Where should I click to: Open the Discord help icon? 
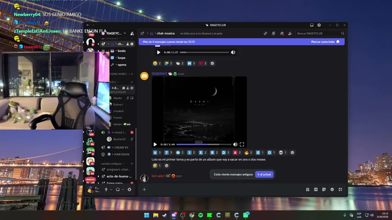pyautogui.click(x=319, y=25)
